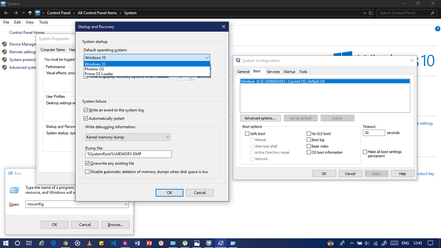This screenshot has width=441, height=248.
Task: Check the No GUI boot option
Action: point(309,134)
